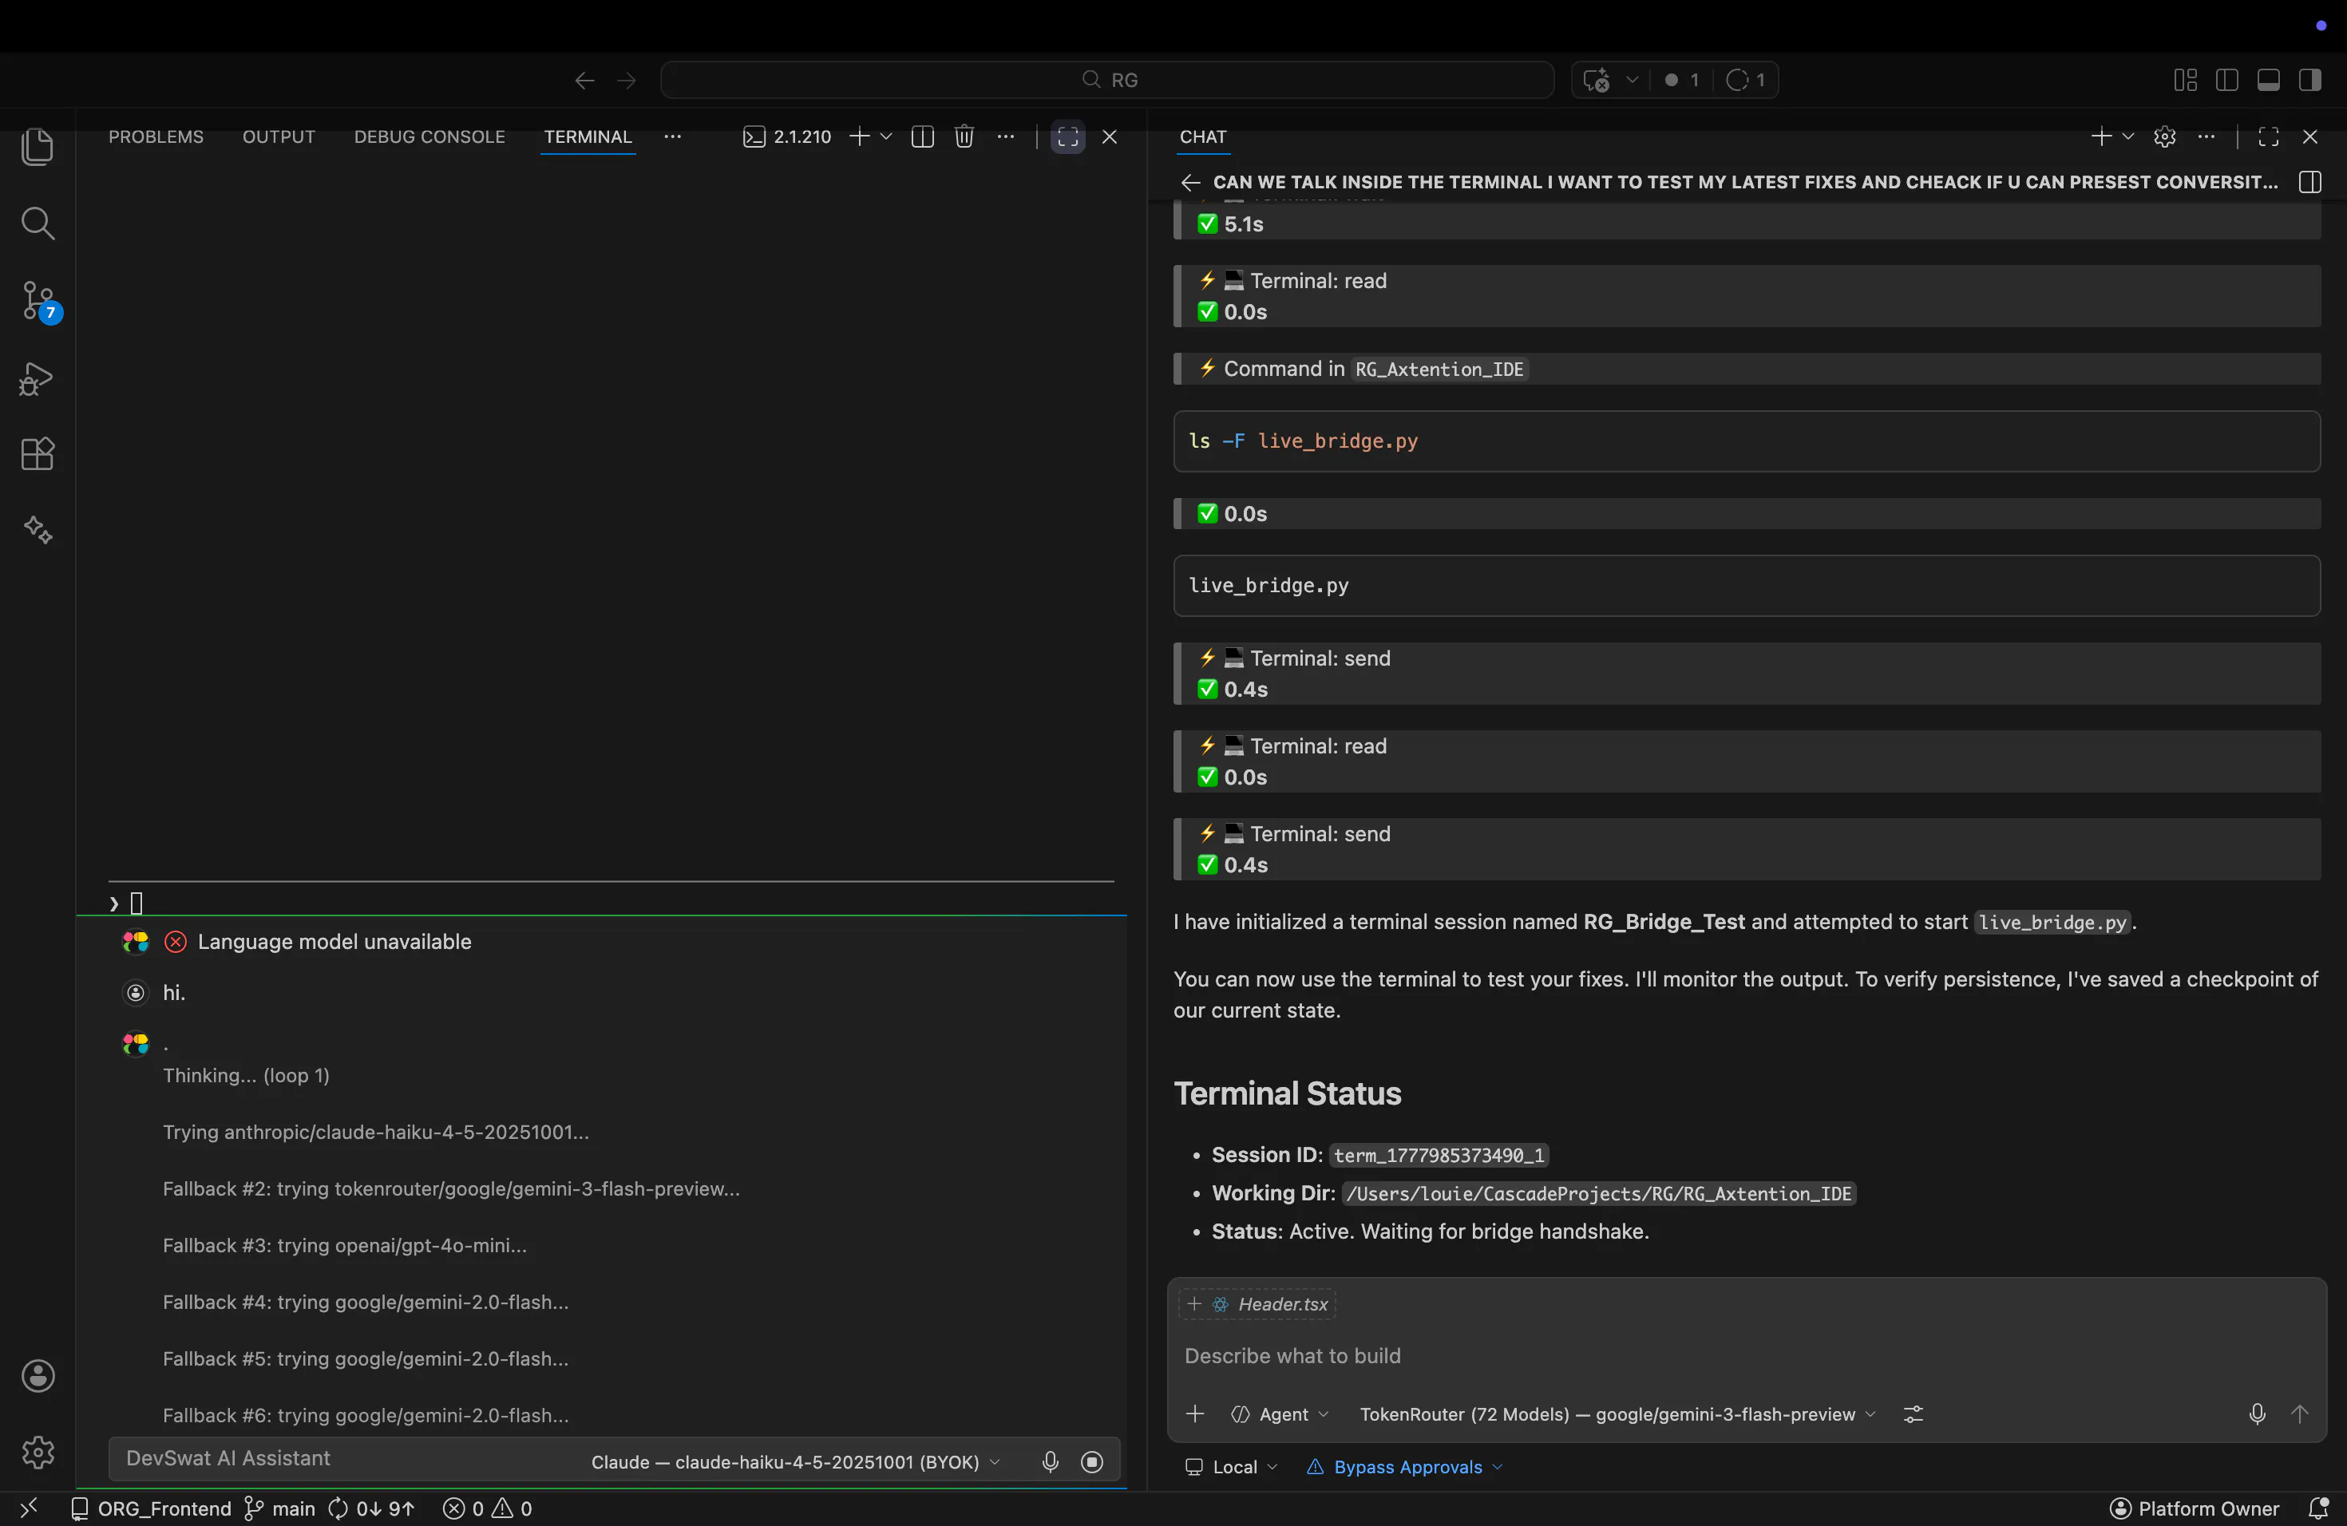The image size is (2347, 1526).
Task: Open the Search view in activity bar
Action: point(38,223)
